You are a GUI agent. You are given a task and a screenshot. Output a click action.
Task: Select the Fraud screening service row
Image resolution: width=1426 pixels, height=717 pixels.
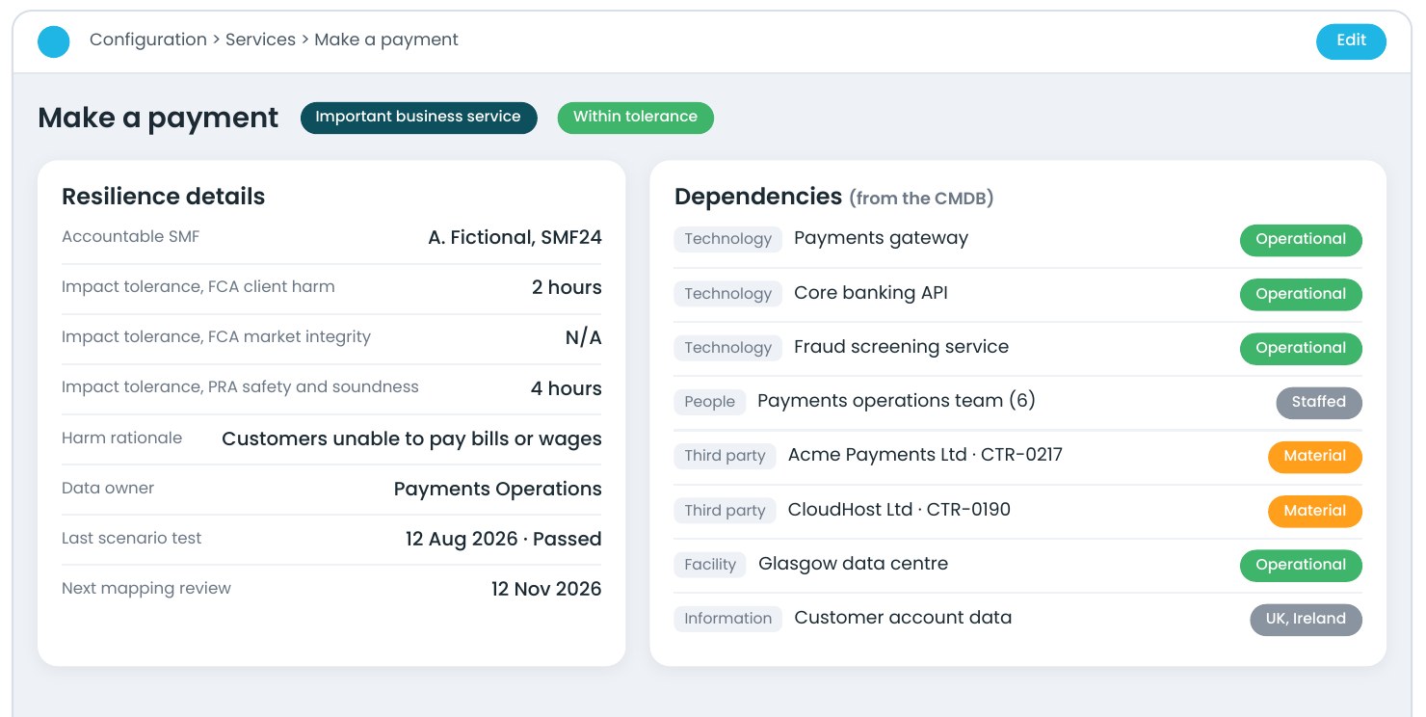[x=1017, y=348]
